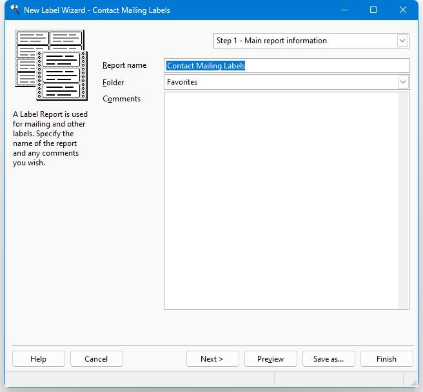The height and width of the screenshot is (392, 423).
Task: Click the arrow on the step selector
Action: click(402, 41)
